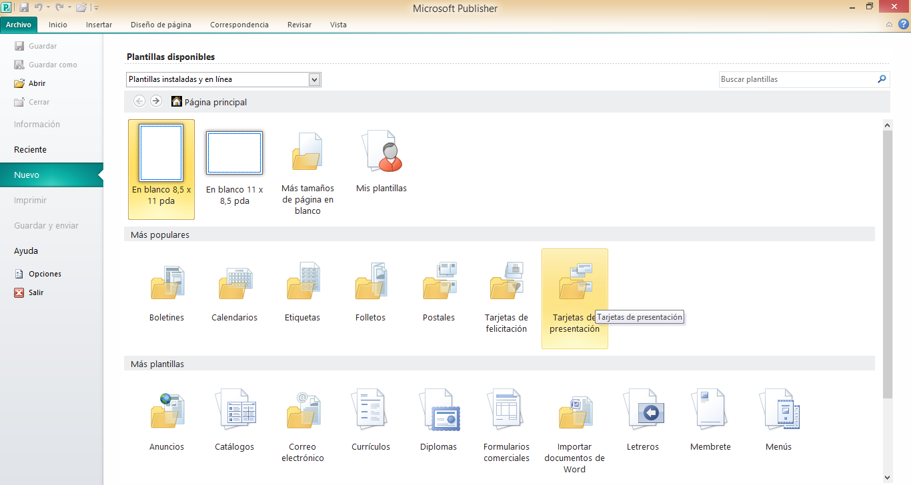The height and width of the screenshot is (485, 911).
Task: Click the search magnifier icon
Action: click(882, 79)
